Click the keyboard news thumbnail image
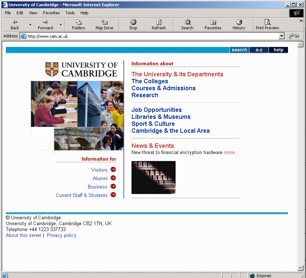This screenshot has height=278, width=306. click(154, 178)
